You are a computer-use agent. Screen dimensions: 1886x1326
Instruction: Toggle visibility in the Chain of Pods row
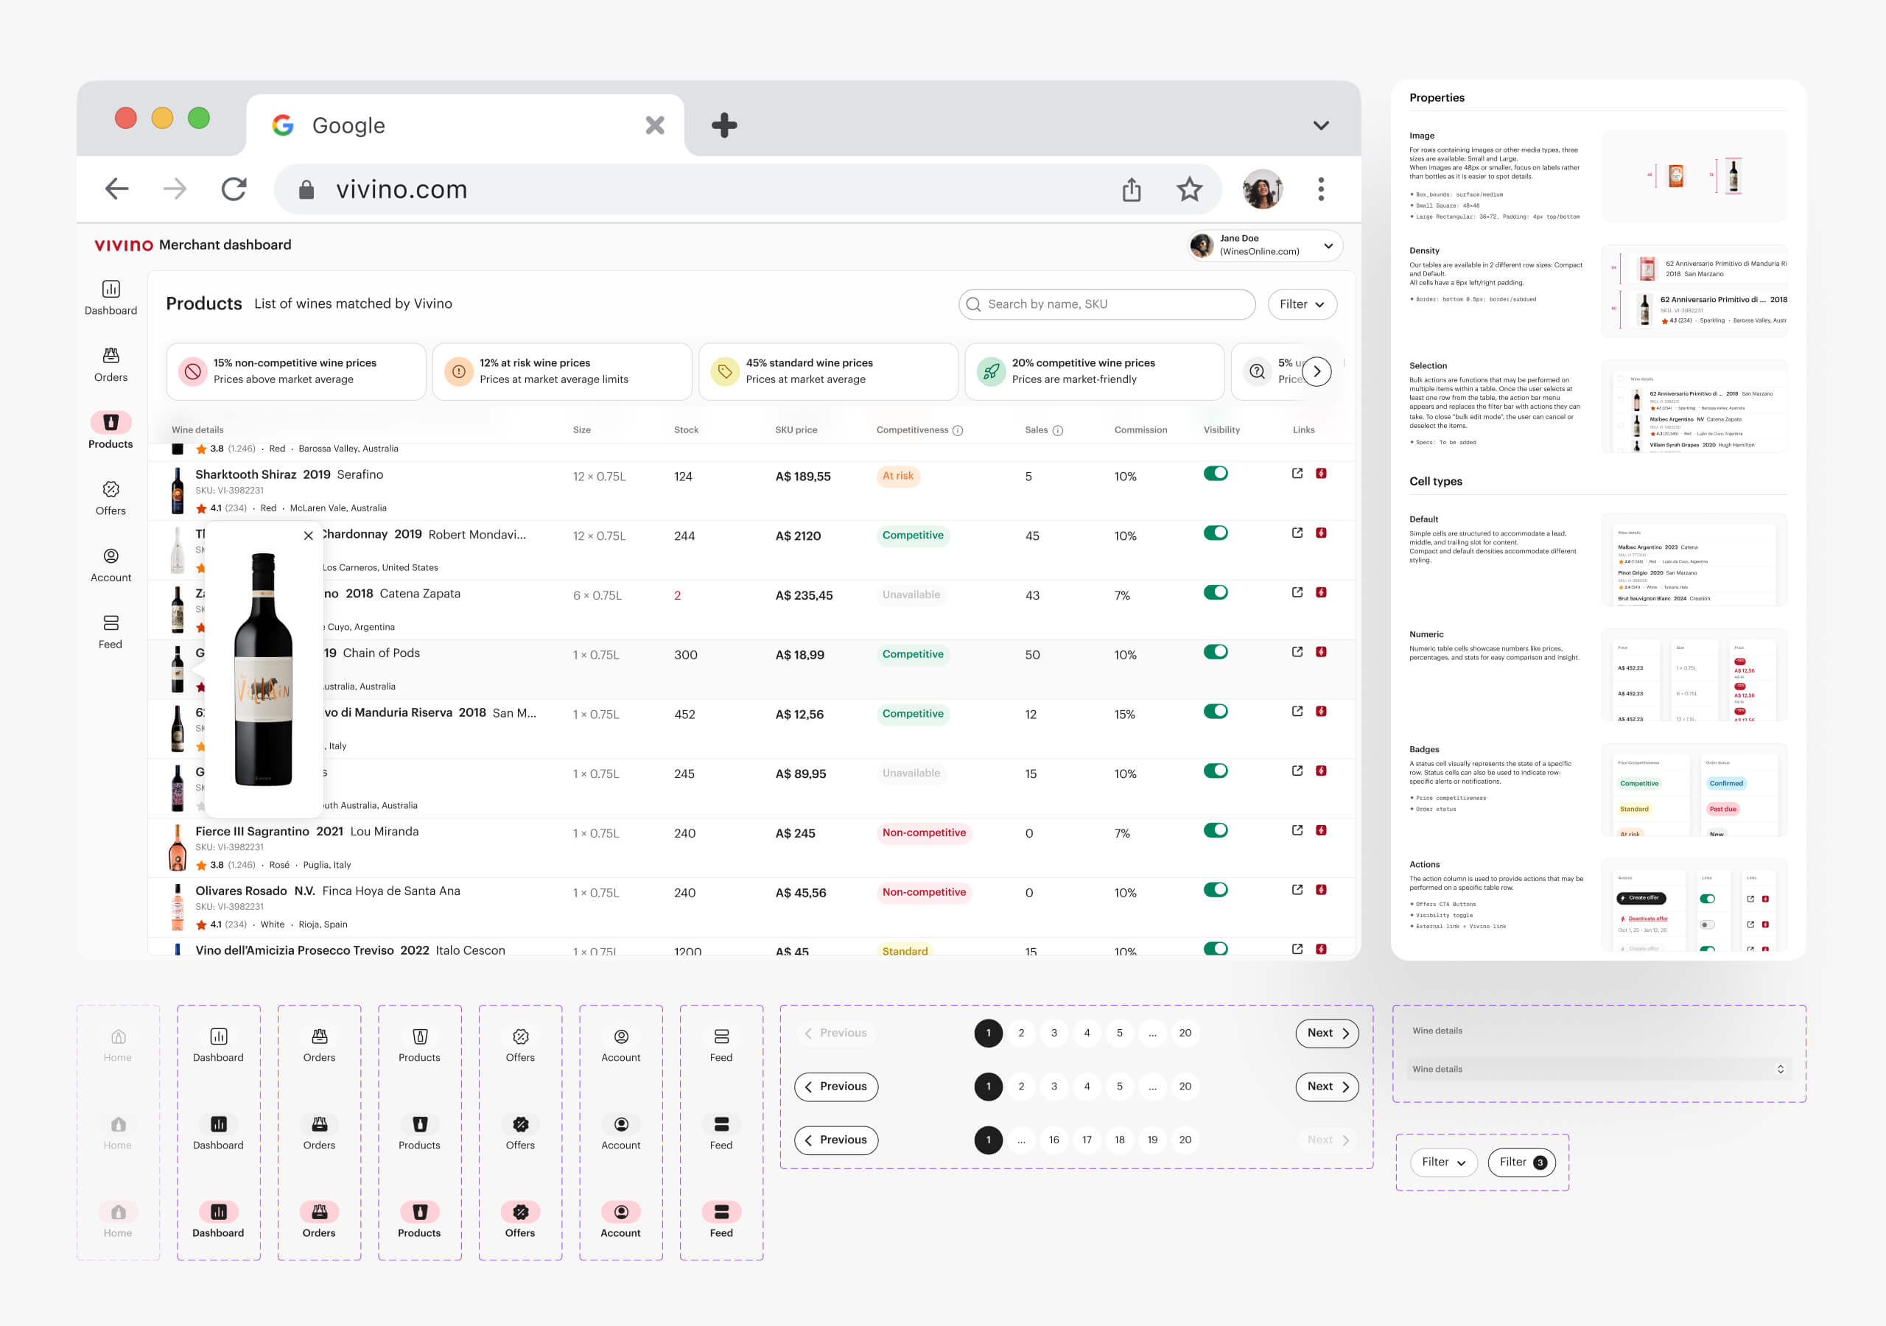pyautogui.click(x=1216, y=651)
